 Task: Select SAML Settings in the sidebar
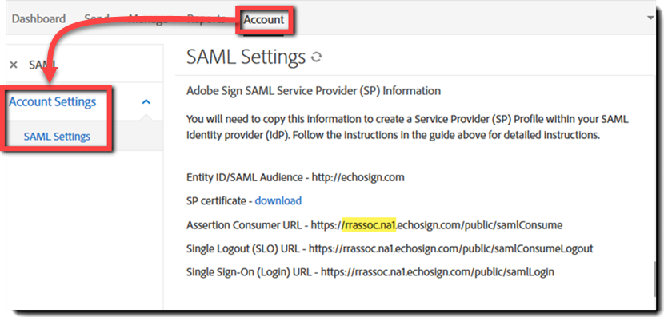[x=57, y=137]
